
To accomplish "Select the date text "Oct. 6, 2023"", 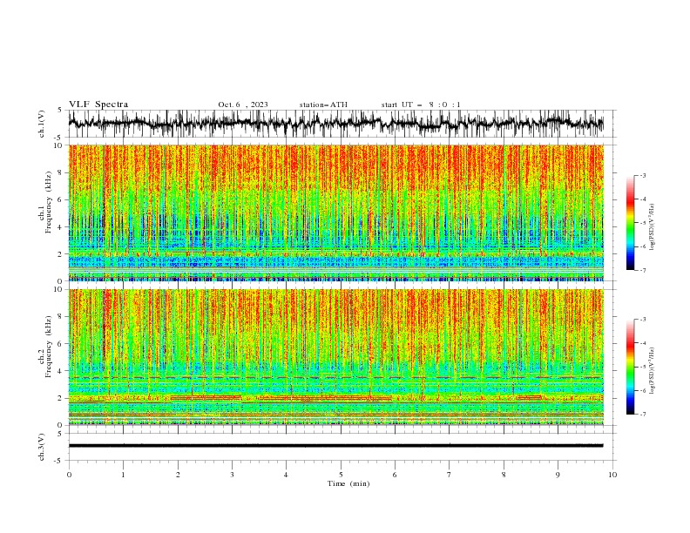I will [243, 105].
